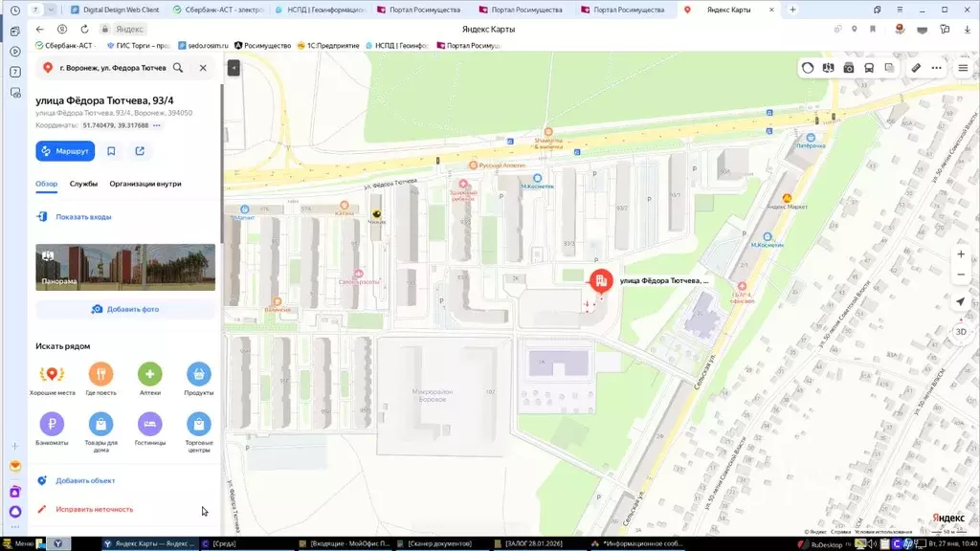Open the hamburger main menu
The image size is (980, 551).
[963, 68]
